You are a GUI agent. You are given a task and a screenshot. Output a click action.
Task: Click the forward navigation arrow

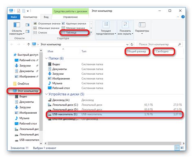(x=19, y=44)
